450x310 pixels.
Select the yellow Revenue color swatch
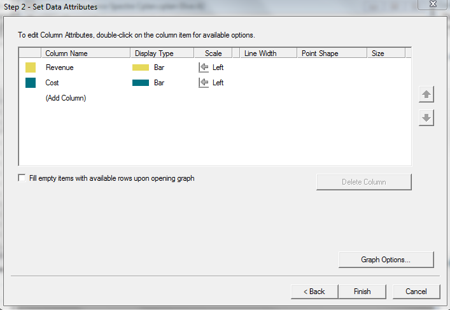tap(31, 67)
